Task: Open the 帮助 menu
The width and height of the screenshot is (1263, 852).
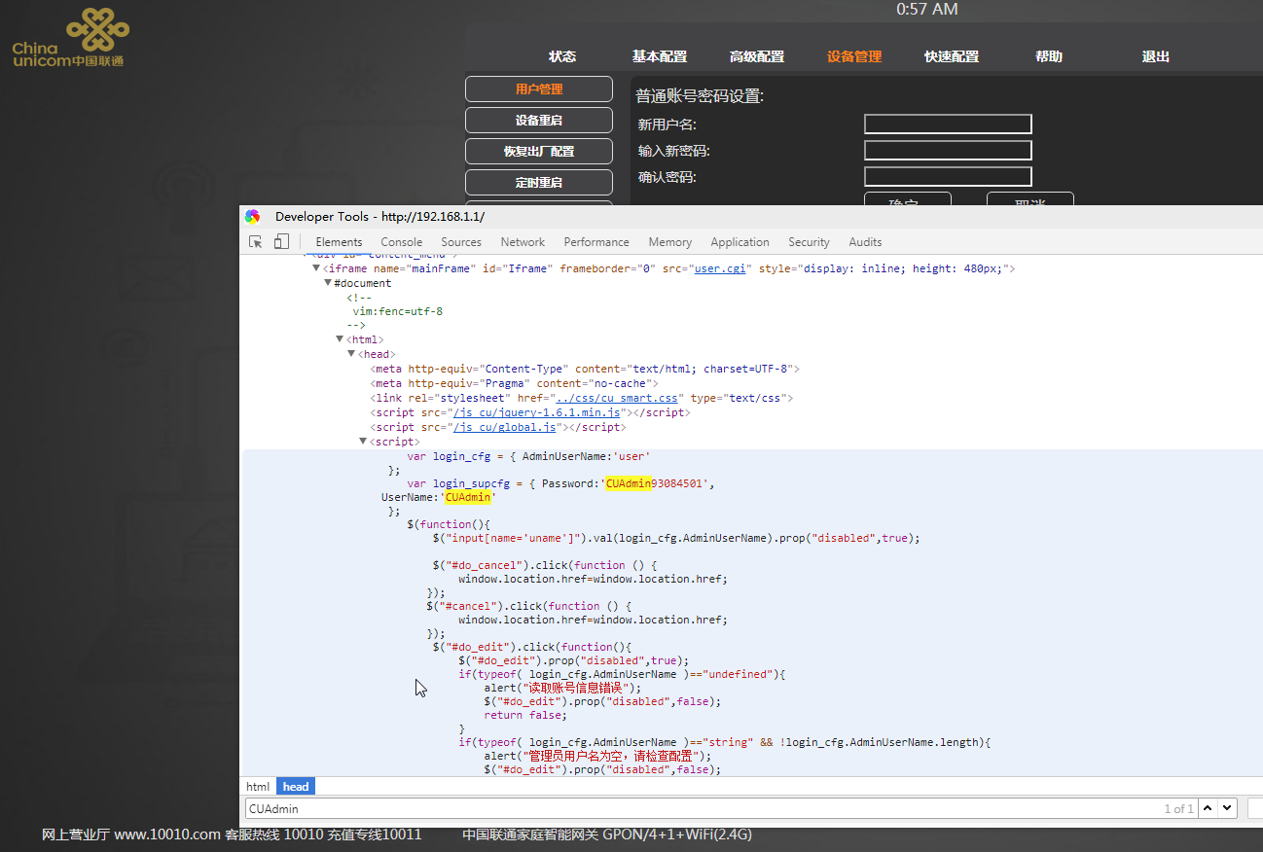Action: (1049, 56)
